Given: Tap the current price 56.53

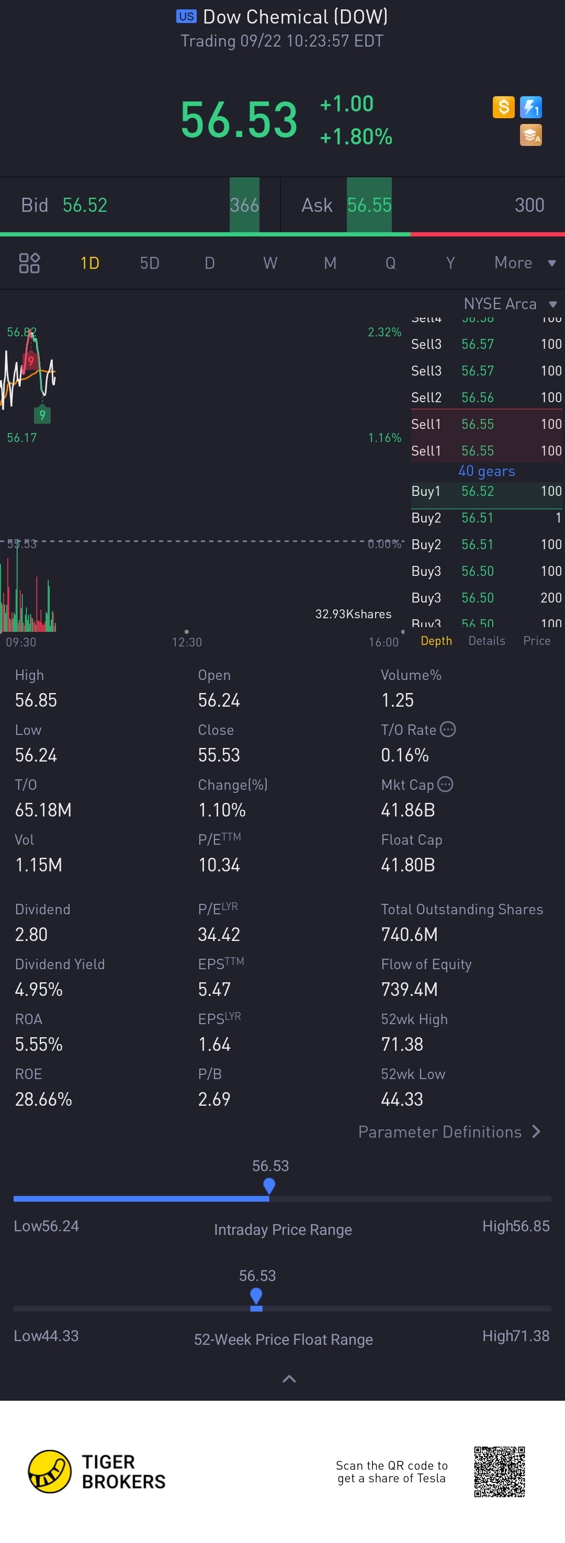Looking at the screenshot, I should point(239,120).
